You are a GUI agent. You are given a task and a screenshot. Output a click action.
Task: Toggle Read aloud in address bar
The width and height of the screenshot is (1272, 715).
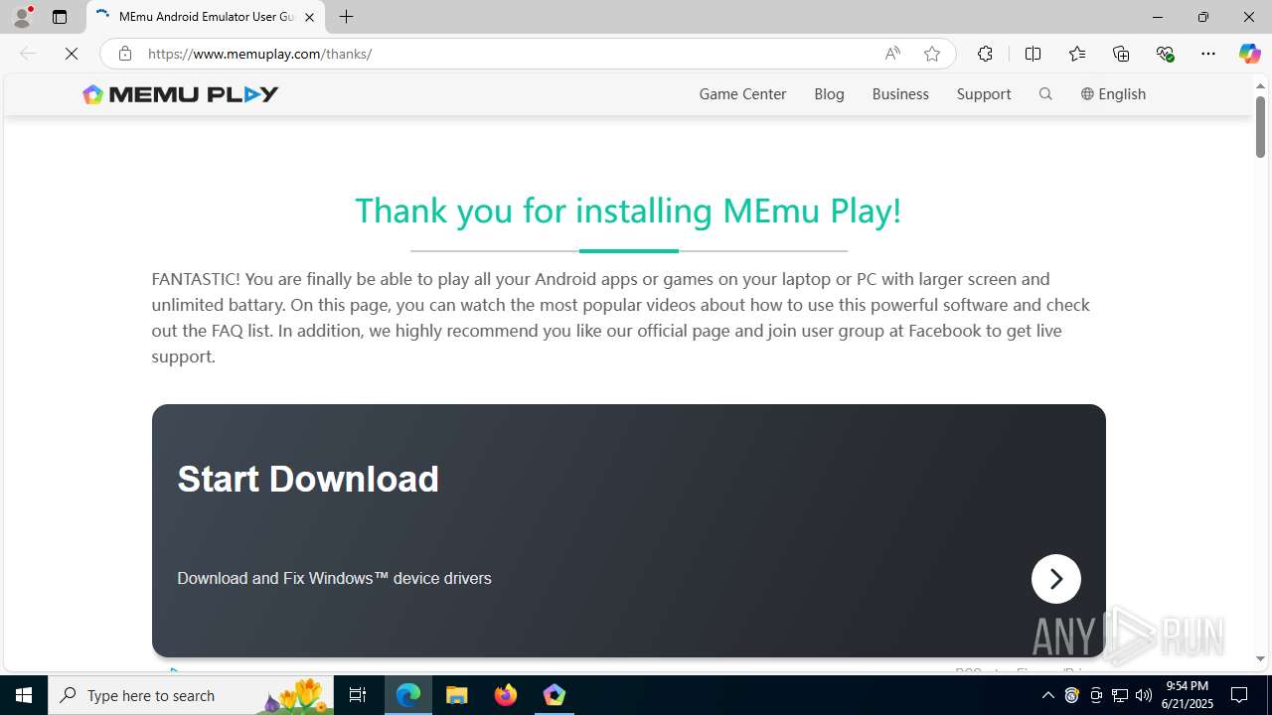[892, 54]
